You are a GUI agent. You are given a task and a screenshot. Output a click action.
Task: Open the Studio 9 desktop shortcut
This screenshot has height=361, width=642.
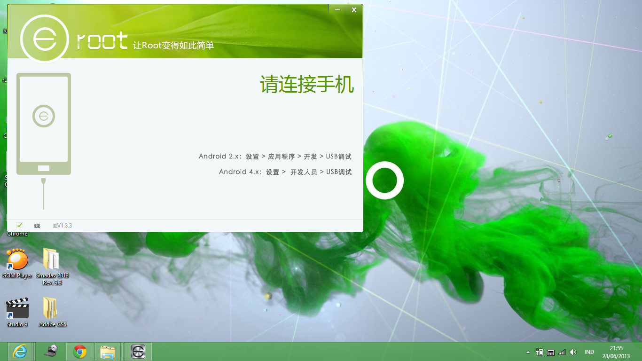17,312
